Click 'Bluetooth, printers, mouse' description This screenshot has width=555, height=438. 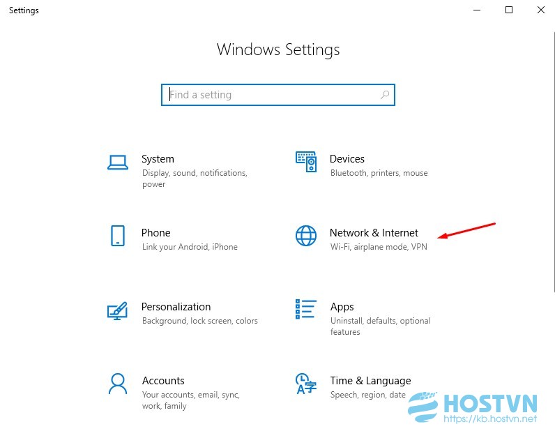point(379,173)
